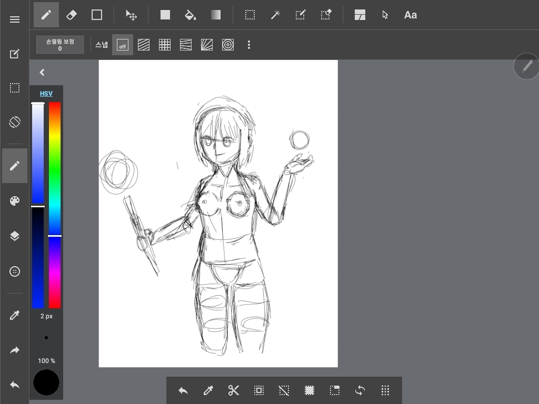539x404 pixels.
Task: Select the Bucket fill tool
Action: tap(191, 15)
